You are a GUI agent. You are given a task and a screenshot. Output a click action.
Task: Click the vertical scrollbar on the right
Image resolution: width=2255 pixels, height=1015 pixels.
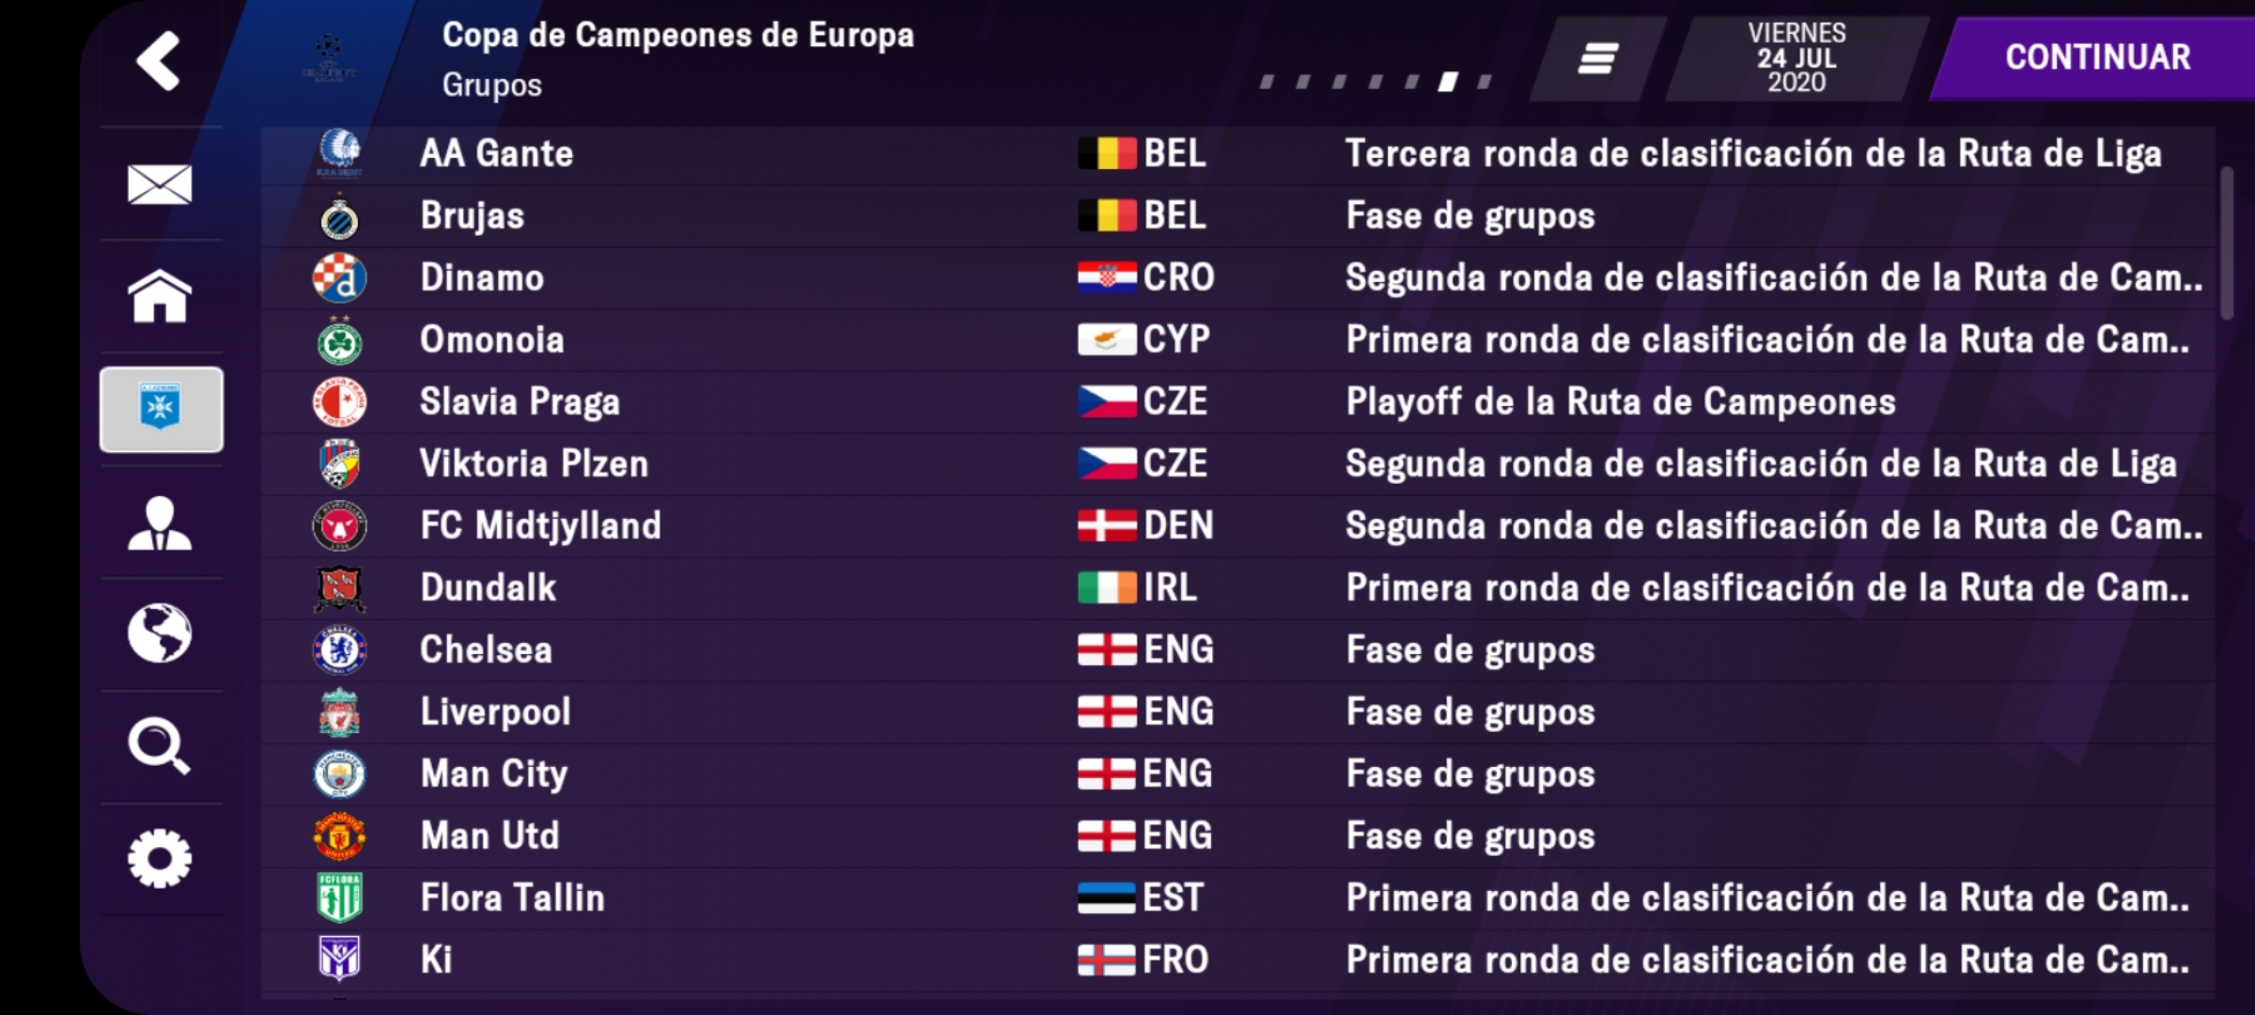[2226, 242]
